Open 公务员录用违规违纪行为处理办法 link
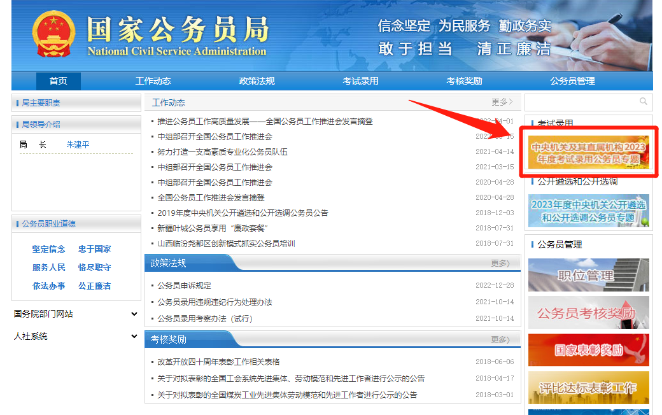Screen dimensions: 662x415 pos(215,302)
